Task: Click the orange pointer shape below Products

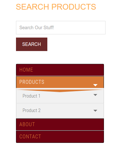Action: click(60, 91)
